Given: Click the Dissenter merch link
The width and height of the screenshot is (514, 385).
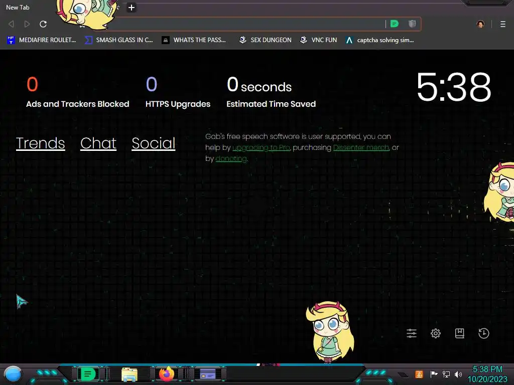Looking at the screenshot, I should pyautogui.click(x=361, y=148).
